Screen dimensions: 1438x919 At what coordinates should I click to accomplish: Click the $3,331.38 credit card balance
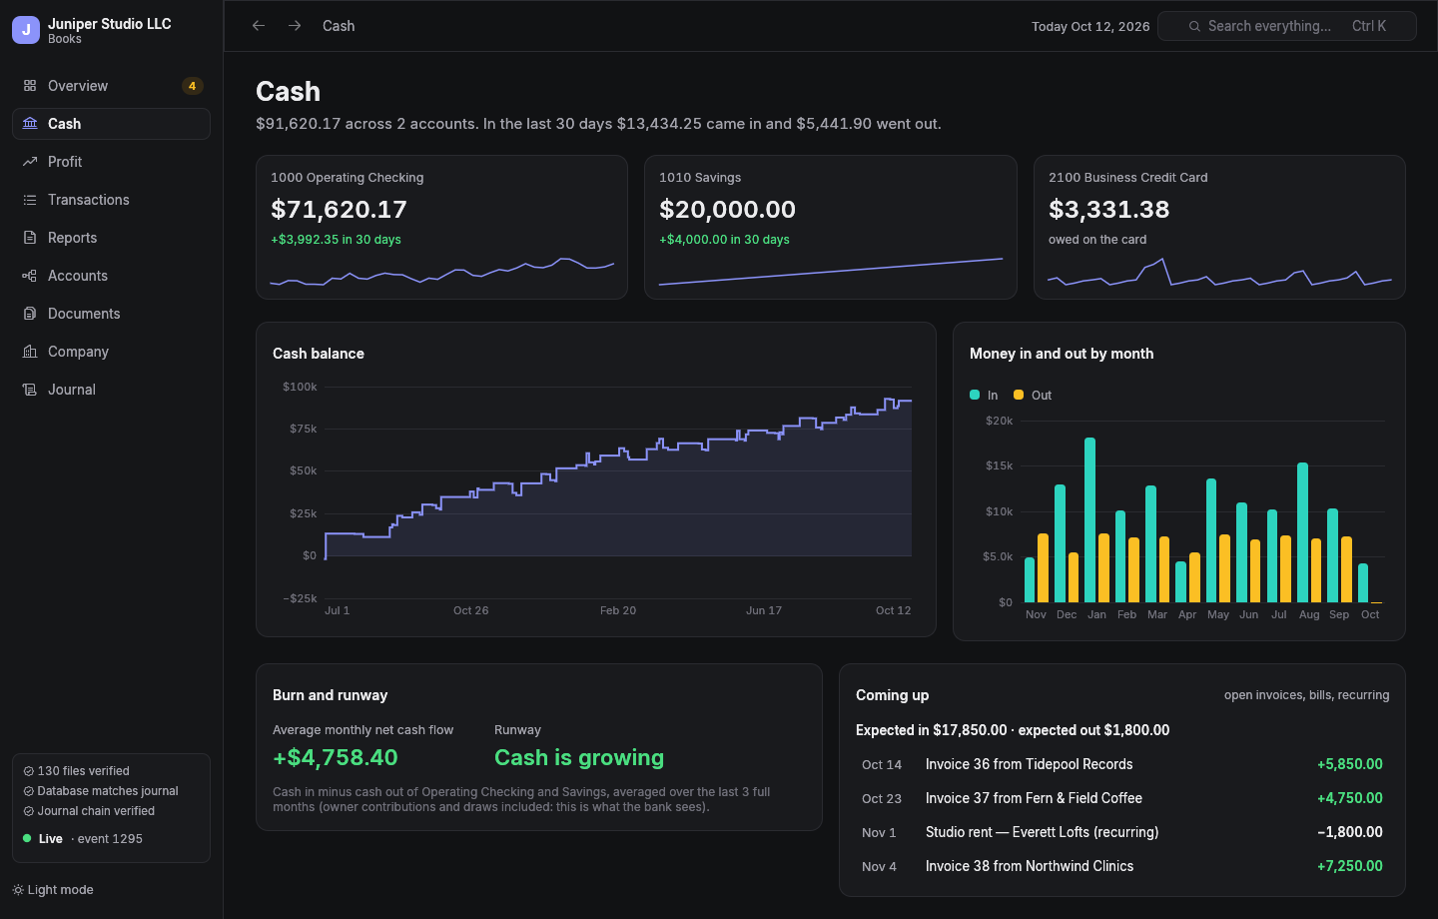(1109, 210)
